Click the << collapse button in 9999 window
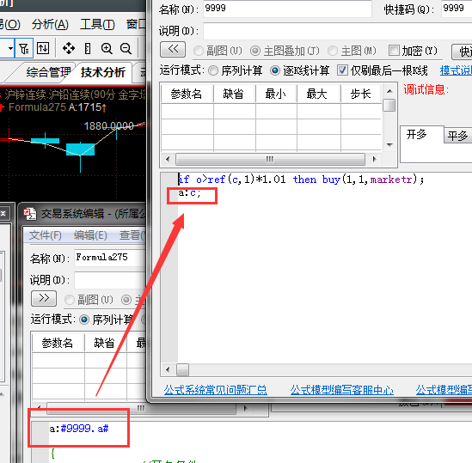The height and width of the screenshot is (463, 472). (x=173, y=49)
